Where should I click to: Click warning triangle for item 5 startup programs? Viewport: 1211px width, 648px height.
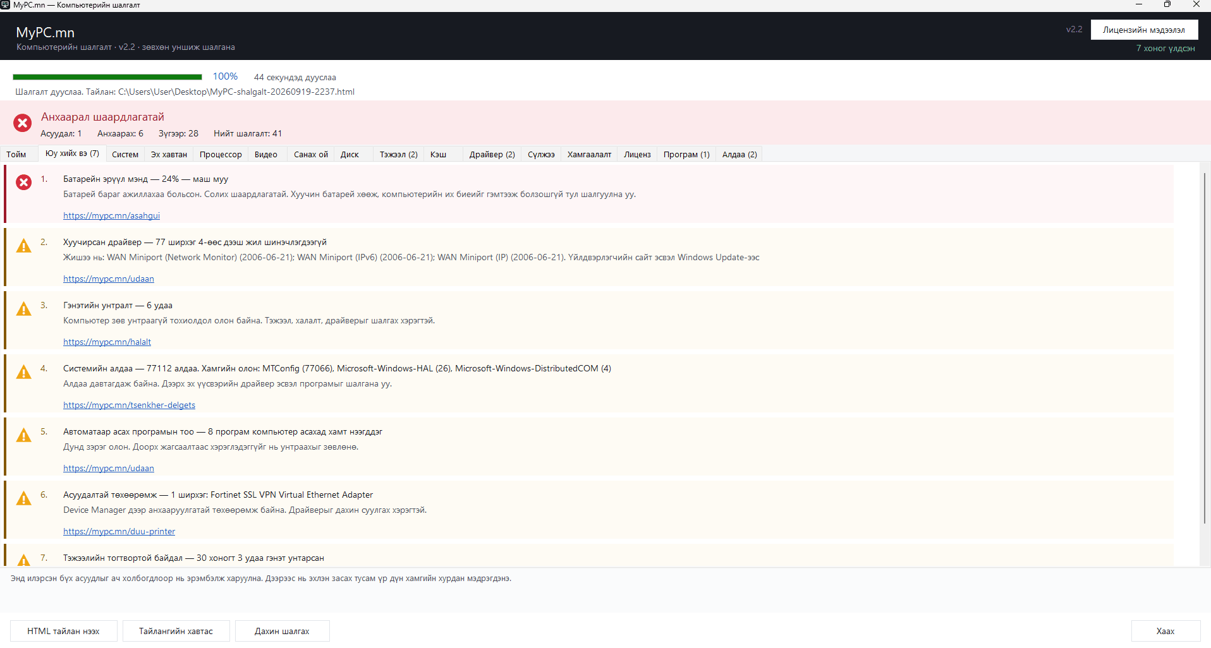pyautogui.click(x=24, y=435)
